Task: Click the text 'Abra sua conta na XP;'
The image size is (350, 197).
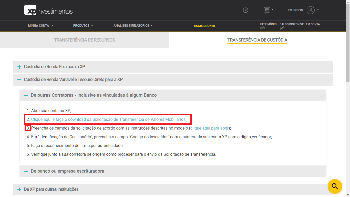Action: [51, 111]
